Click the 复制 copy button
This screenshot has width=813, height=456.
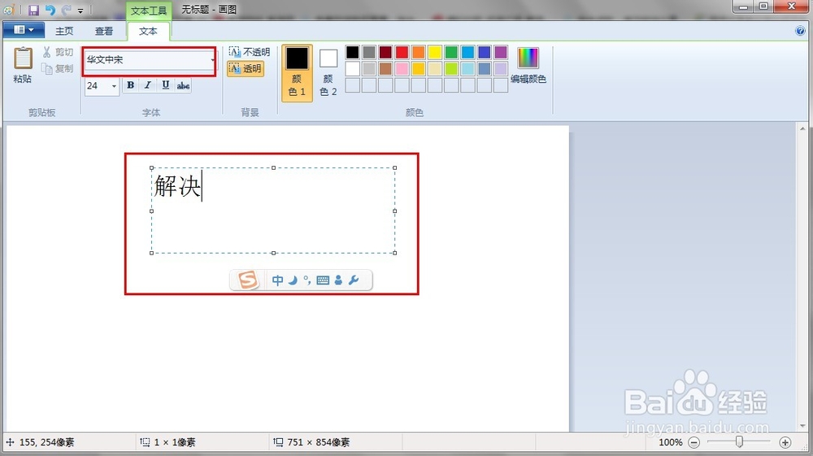58,68
